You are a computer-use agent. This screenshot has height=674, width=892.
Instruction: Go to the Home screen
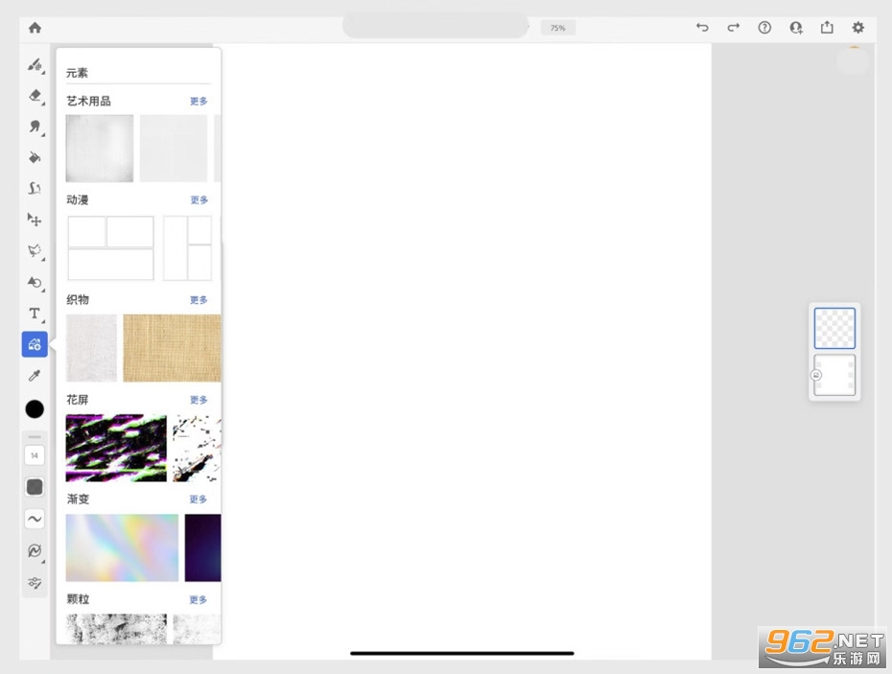35,27
